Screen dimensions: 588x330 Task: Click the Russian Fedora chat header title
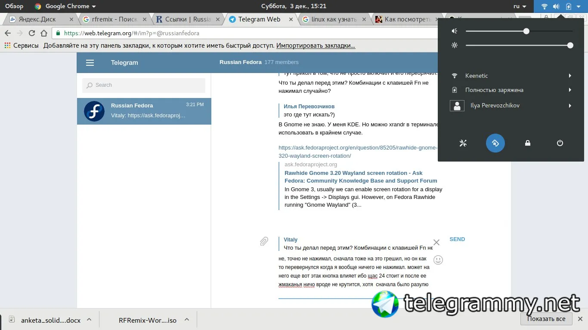click(x=241, y=62)
